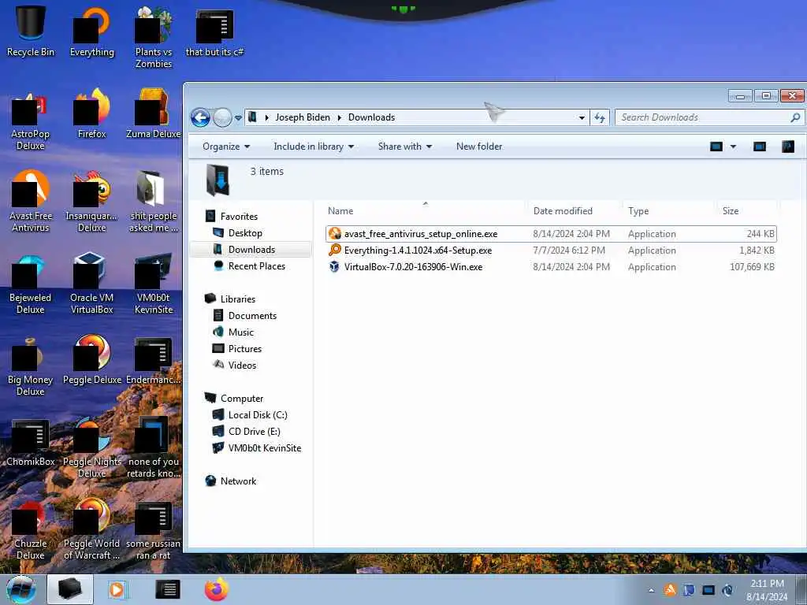Viewport: 807px width, 605px height.
Task: Open VM0b0t KevinSite desktop shortcut
Action: tap(154, 283)
